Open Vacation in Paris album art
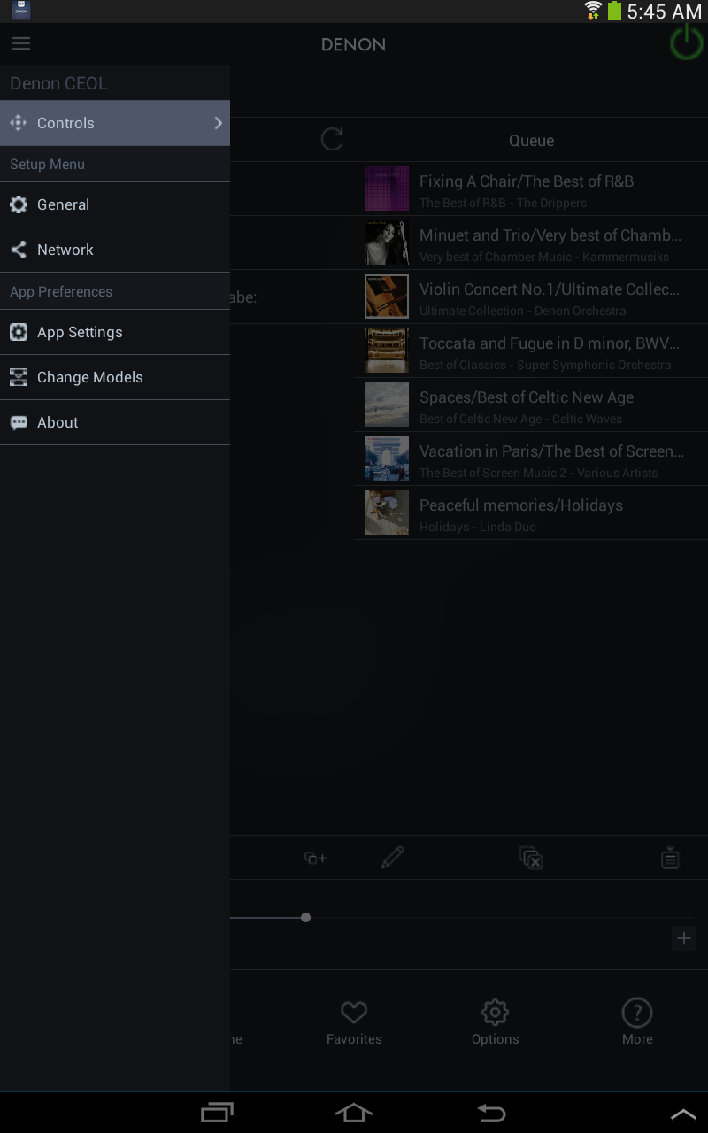The width and height of the screenshot is (708, 1133). point(387,459)
